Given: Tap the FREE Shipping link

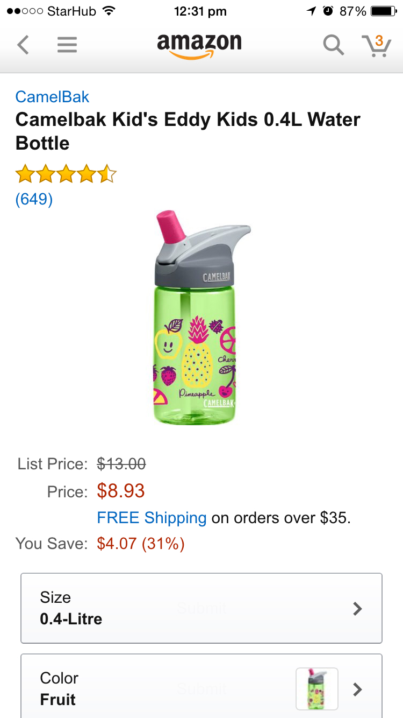Looking at the screenshot, I should (152, 518).
